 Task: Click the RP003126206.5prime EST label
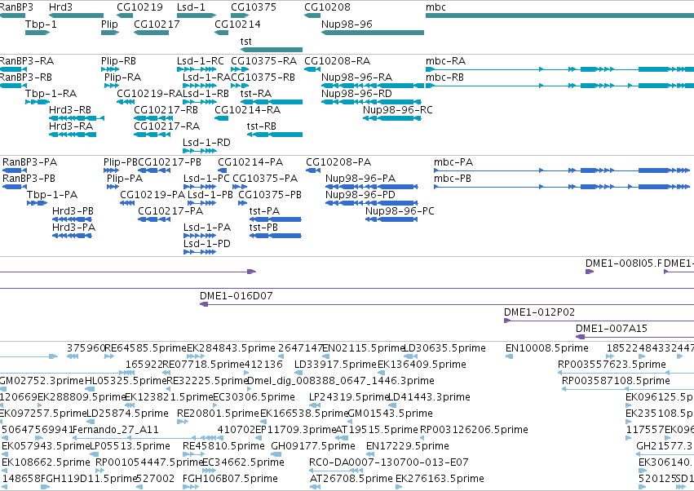coord(474,430)
